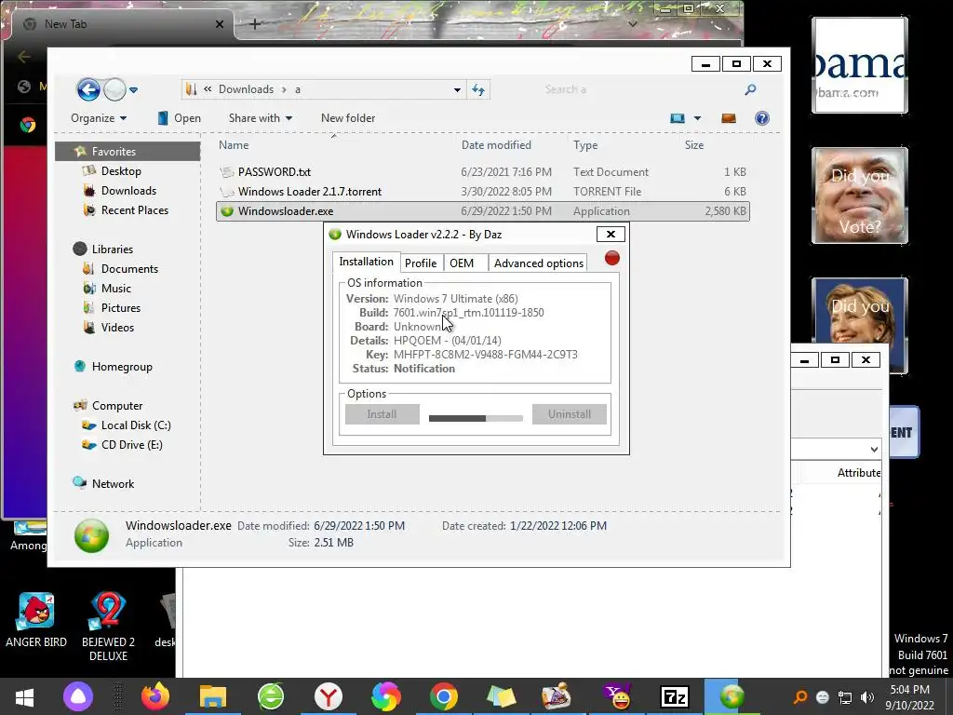953x715 pixels.
Task: Click the Explorer Forward navigation arrow
Action: (114, 90)
